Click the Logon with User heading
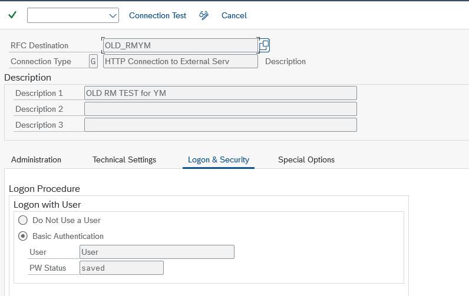The image size is (469, 296). (x=47, y=205)
